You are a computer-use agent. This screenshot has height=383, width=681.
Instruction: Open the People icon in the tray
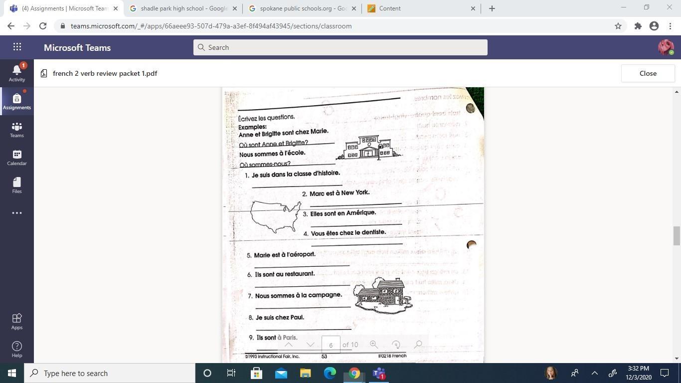coord(575,373)
